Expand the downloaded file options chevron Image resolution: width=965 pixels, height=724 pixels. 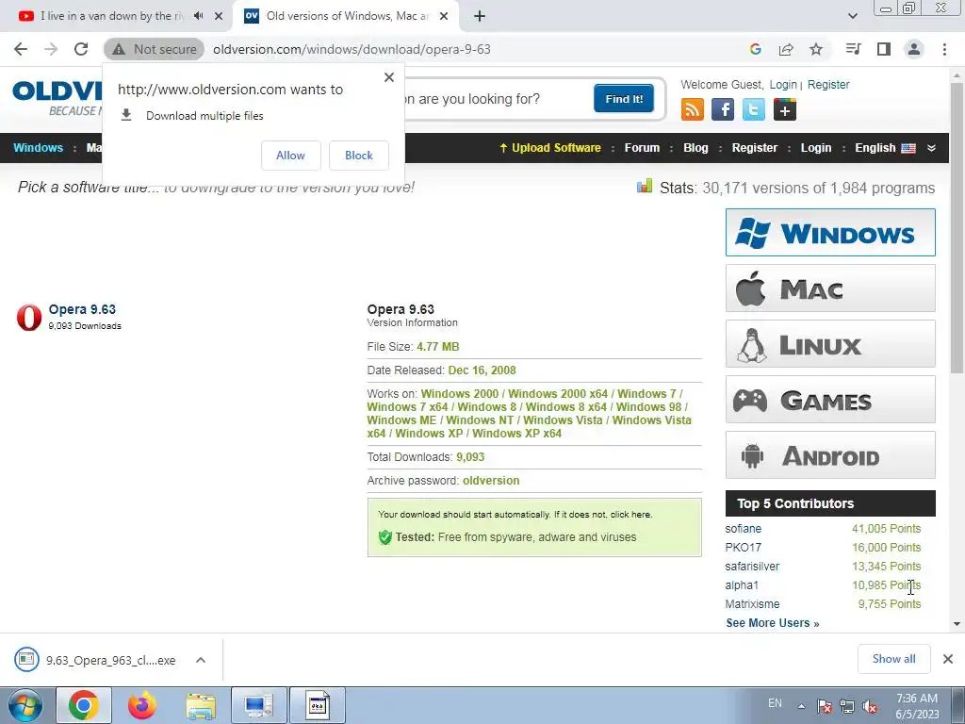200,660
